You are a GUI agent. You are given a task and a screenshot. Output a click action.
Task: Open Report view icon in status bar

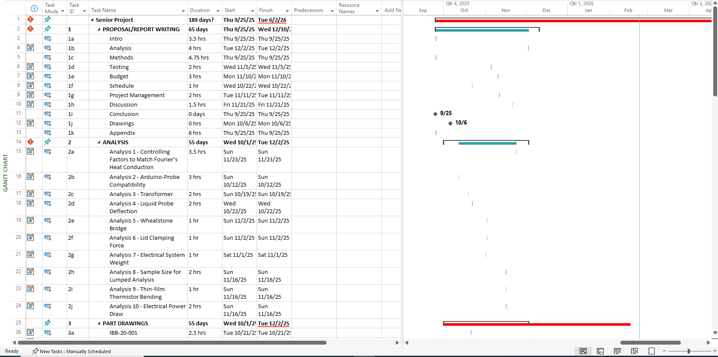pos(652,351)
